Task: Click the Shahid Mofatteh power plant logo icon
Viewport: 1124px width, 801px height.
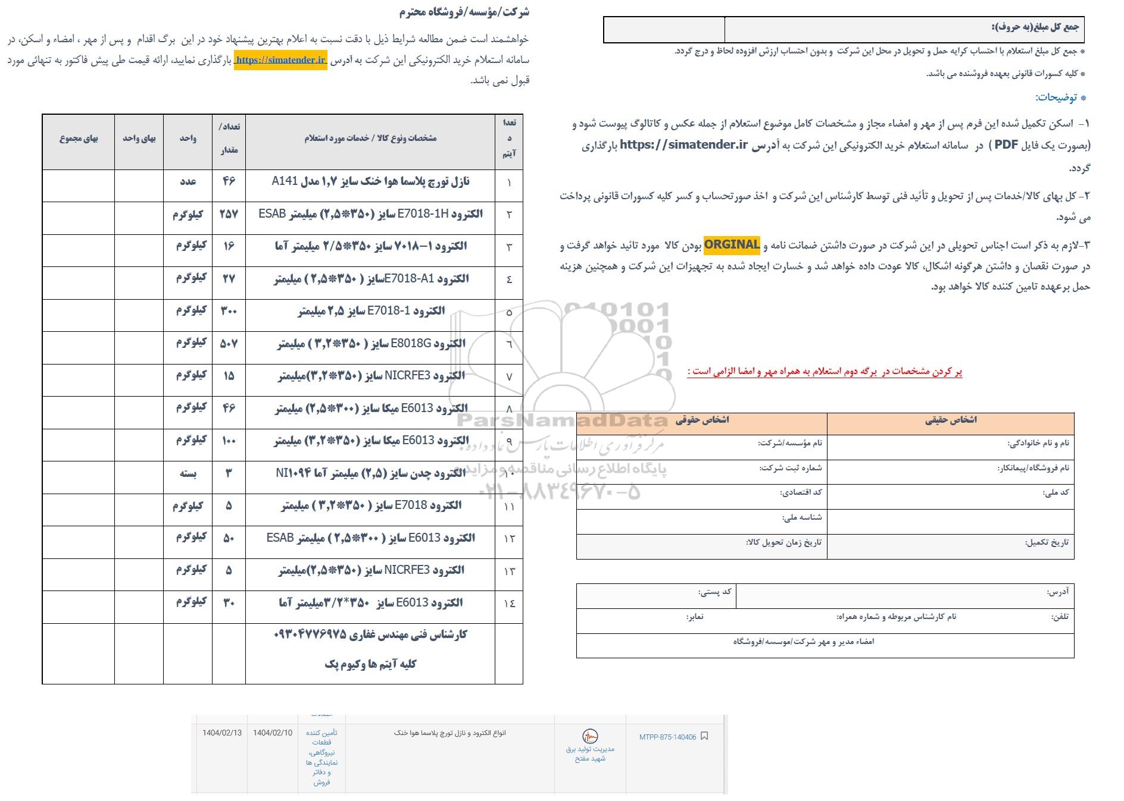Action: click(x=590, y=736)
